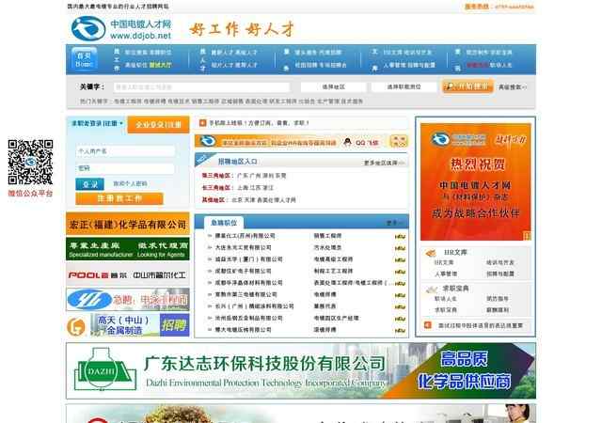Switch to the 企业登录|注册 tab
602x423 pixels.
(x=158, y=123)
